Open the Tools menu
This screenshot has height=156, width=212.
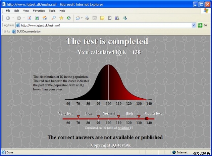click(x=52, y=11)
